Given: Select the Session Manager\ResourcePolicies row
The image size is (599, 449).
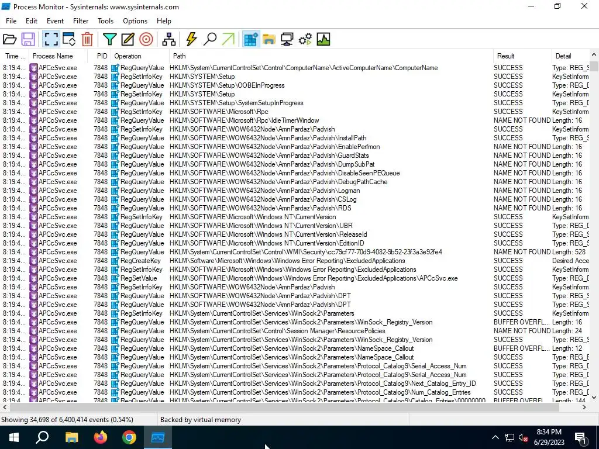Looking at the screenshot, I should pos(277,331).
